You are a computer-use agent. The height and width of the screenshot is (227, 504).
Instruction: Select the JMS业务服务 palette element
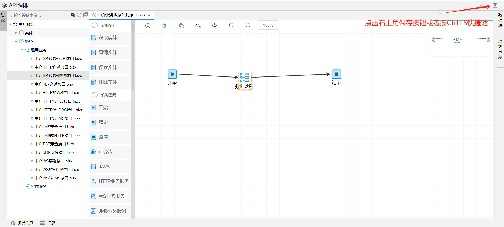point(110,211)
